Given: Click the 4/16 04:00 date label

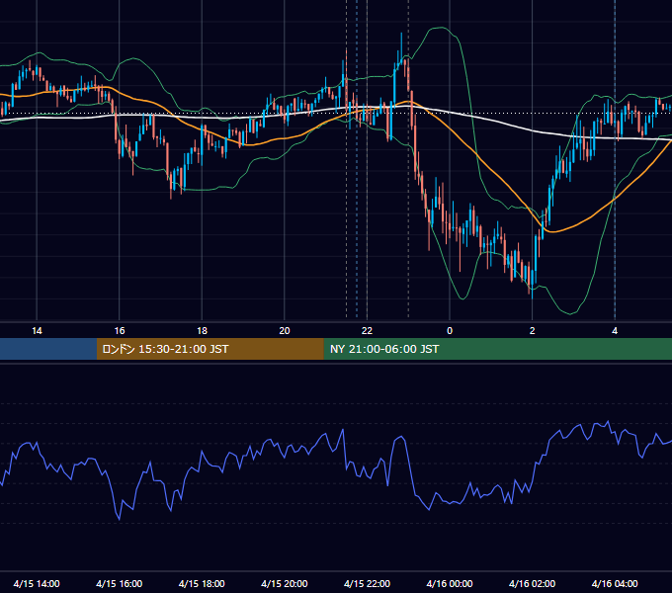Looking at the screenshot, I should point(615,583).
